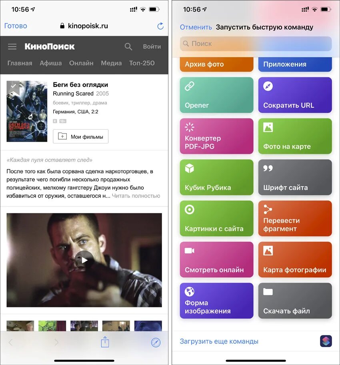The width and height of the screenshot is (340, 365).
Task: Run the Шрифт сайта shortcut
Action: [x=295, y=177]
